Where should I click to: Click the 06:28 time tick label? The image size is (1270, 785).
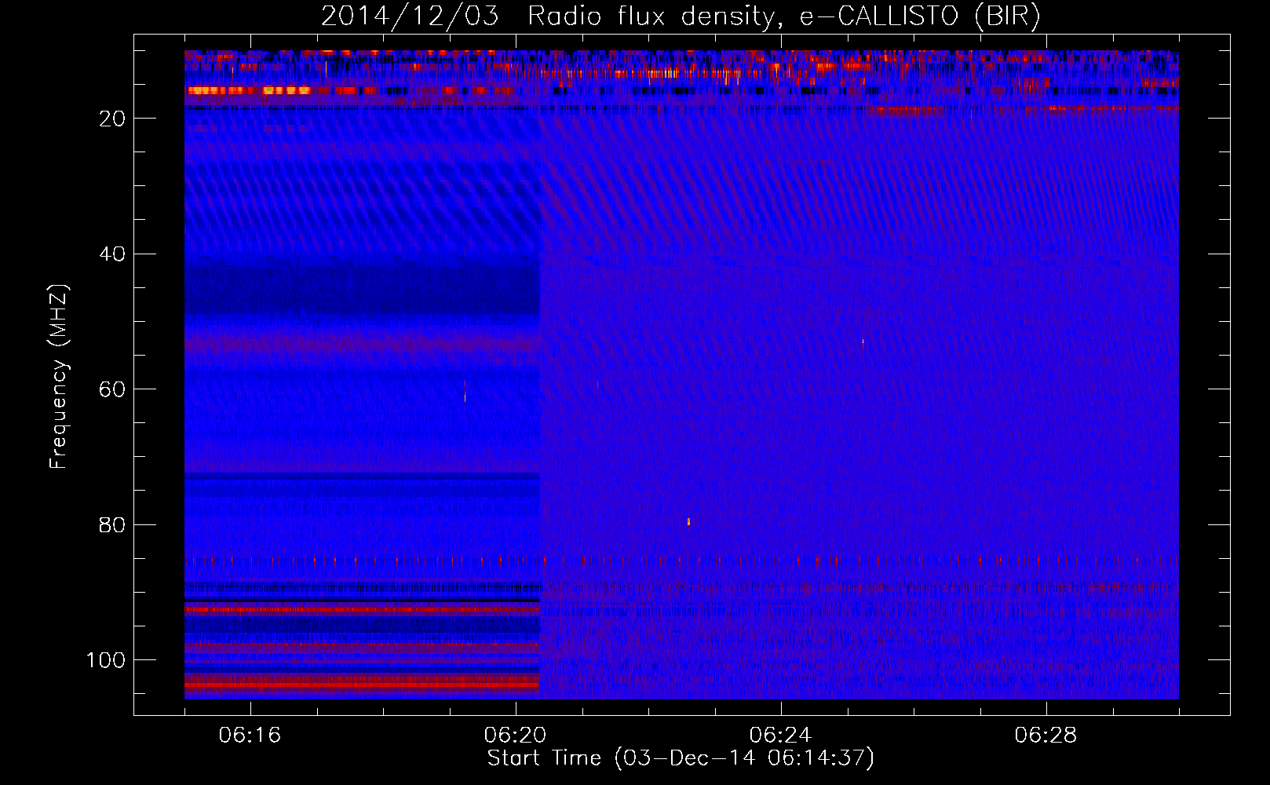click(x=1046, y=736)
